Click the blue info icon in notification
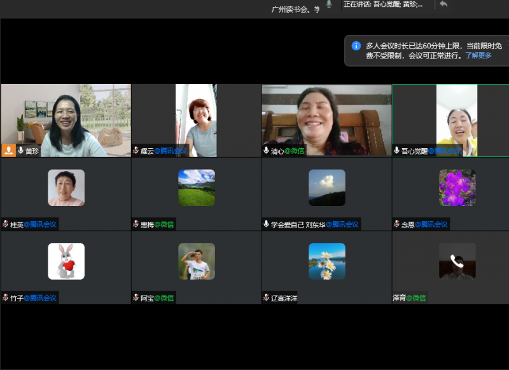 (x=356, y=46)
